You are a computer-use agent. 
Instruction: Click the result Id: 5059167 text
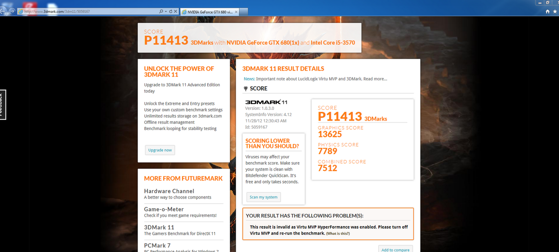click(256, 127)
